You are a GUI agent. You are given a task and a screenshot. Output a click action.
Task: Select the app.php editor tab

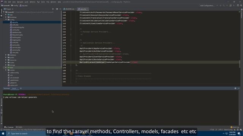pyautogui.click(x=83, y=9)
